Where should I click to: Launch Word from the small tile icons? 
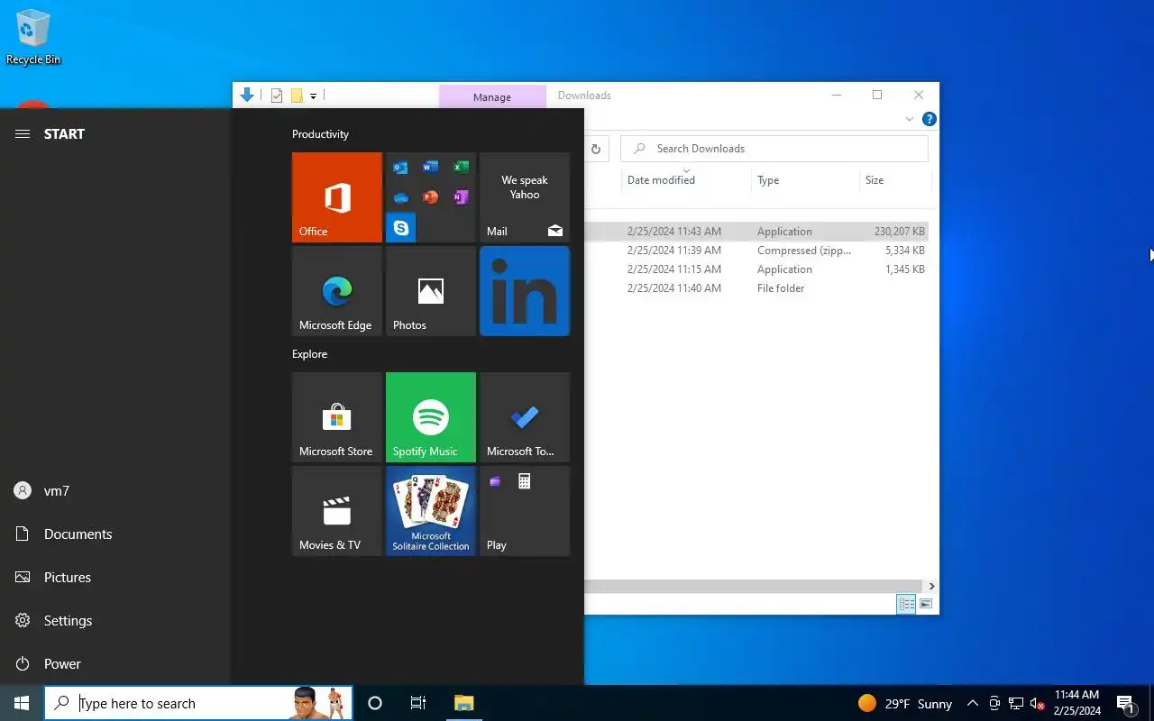431,167
